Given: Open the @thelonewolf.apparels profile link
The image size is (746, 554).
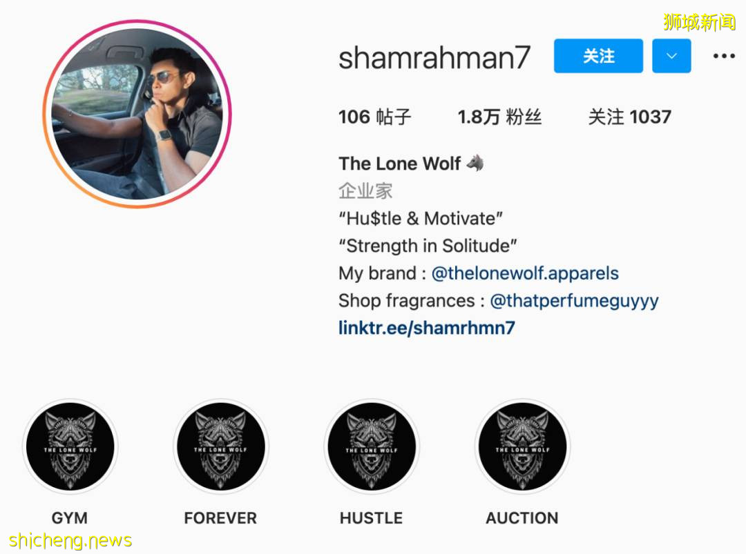Looking at the screenshot, I should pos(525,273).
